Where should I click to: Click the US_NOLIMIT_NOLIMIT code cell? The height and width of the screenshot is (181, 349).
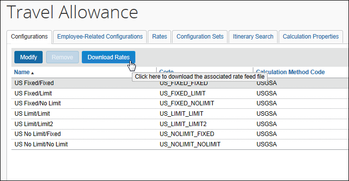(x=190, y=144)
